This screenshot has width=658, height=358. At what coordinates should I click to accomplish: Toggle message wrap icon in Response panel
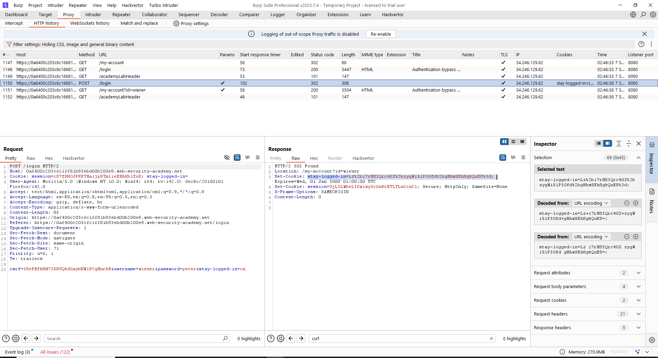click(x=503, y=158)
